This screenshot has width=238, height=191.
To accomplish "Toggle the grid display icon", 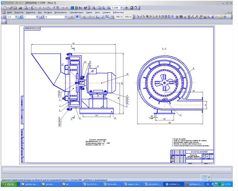I will click(90, 17).
